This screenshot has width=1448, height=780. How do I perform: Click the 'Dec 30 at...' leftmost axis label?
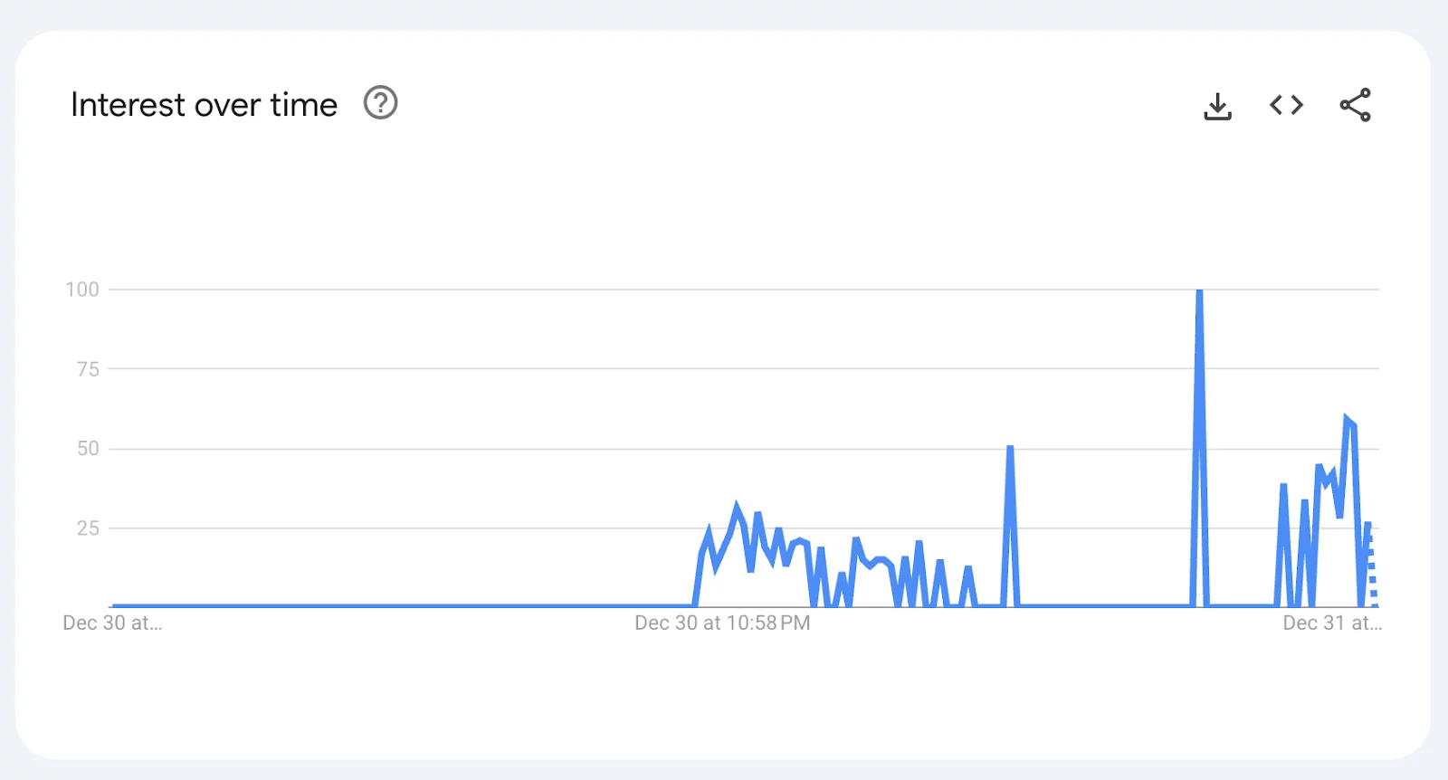click(111, 623)
